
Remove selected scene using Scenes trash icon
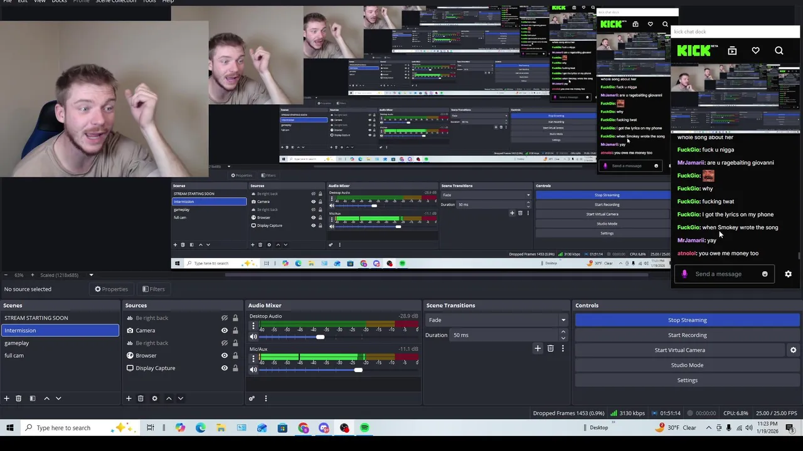pos(18,398)
